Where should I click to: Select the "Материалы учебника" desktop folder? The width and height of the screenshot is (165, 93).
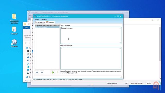(x=14, y=19)
